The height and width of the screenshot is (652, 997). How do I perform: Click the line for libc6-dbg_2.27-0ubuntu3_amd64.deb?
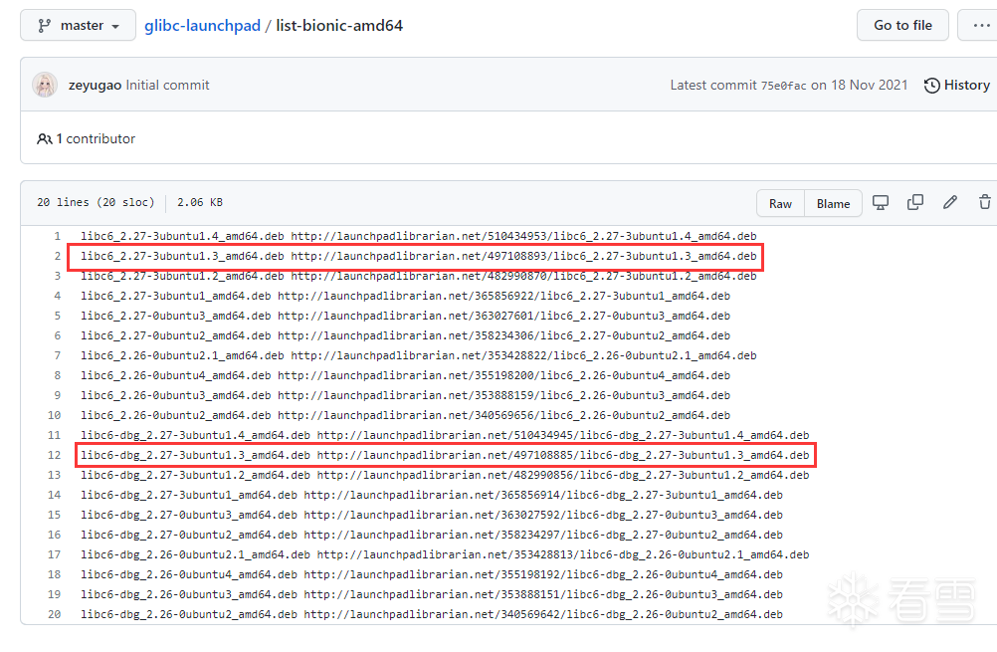point(432,515)
